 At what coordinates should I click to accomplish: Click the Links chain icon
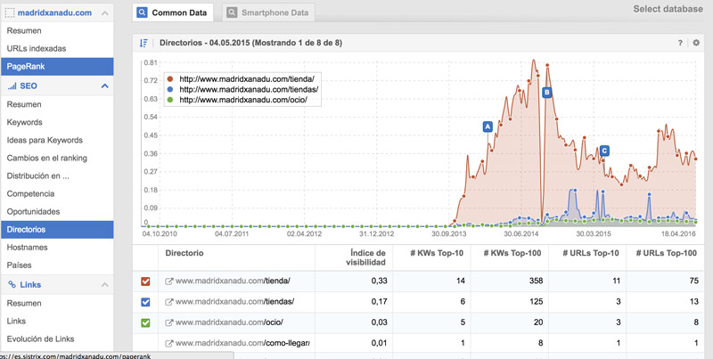(12, 285)
